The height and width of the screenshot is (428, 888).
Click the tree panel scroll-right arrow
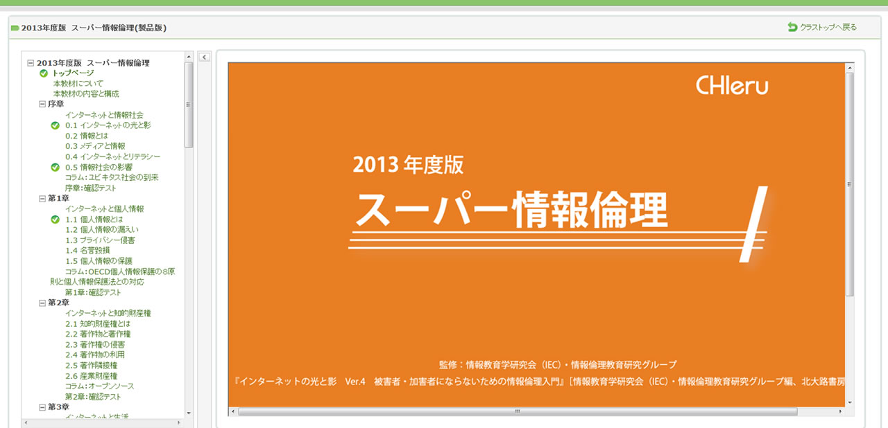[x=180, y=422]
